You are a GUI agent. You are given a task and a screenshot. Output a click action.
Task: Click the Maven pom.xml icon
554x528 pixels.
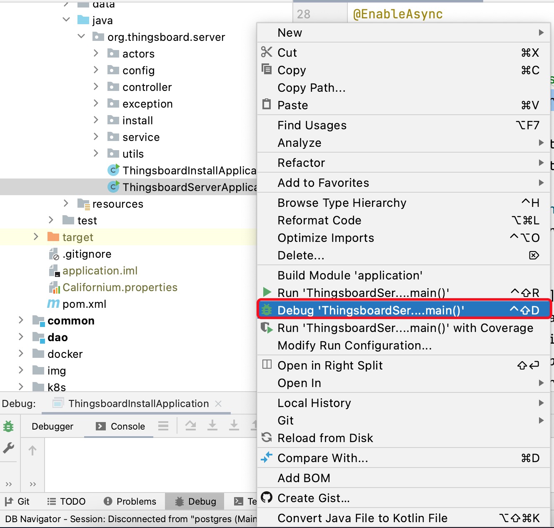point(53,304)
